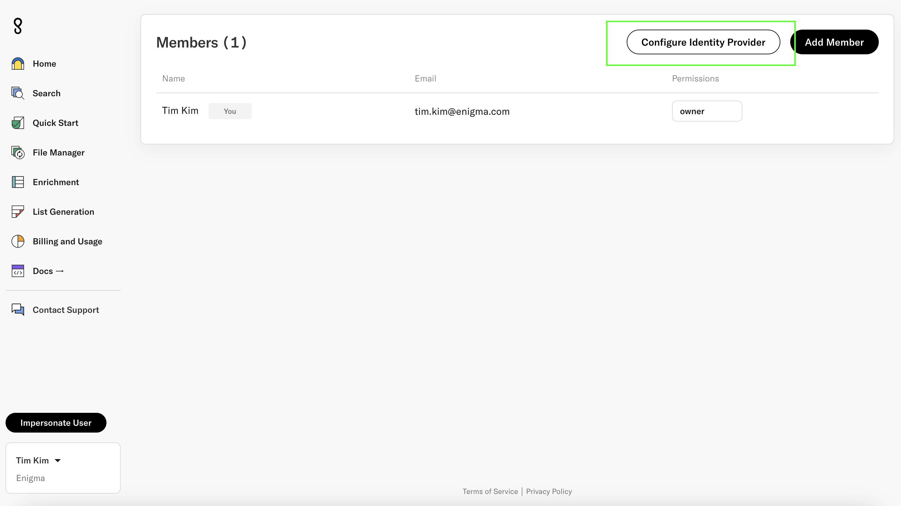Open the Enrichment table icon

(18, 182)
